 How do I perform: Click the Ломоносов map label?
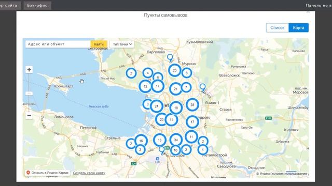(64, 117)
